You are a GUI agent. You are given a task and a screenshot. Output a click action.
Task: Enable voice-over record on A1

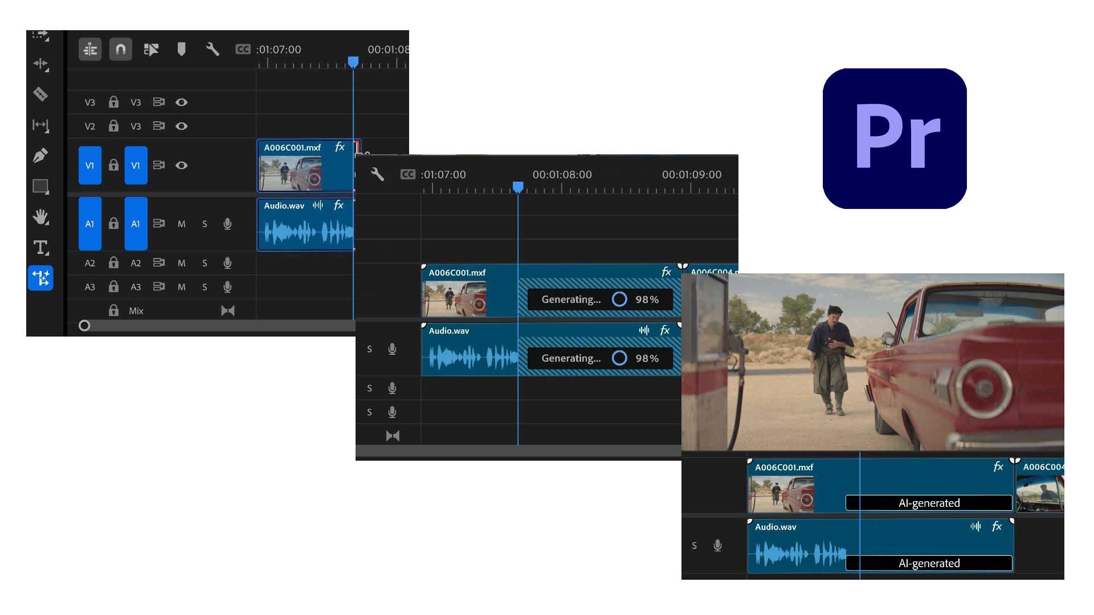pos(227,224)
